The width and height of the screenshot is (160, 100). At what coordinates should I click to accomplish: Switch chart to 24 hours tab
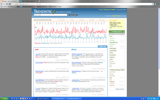[62, 20]
